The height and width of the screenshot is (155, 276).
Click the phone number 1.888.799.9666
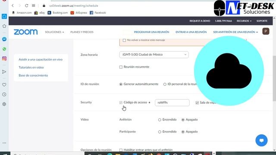(223, 21)
